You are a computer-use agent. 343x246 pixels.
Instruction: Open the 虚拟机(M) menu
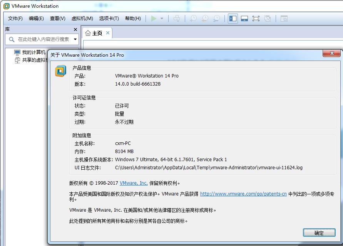[82, 19]
